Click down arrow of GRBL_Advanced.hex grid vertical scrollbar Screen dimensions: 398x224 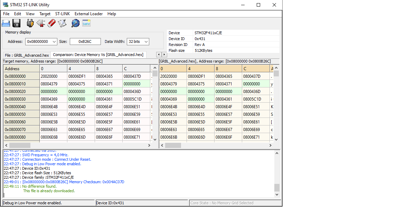pyautogui.click(x=276, y=139)
